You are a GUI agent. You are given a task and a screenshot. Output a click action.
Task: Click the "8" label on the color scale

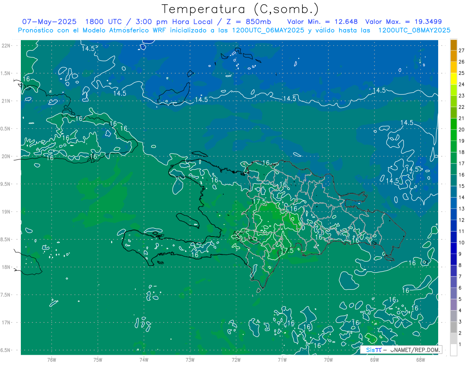pyautogui.click(x=460, y=265)
